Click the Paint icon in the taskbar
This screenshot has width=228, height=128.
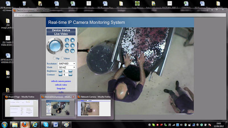point(66,124)
